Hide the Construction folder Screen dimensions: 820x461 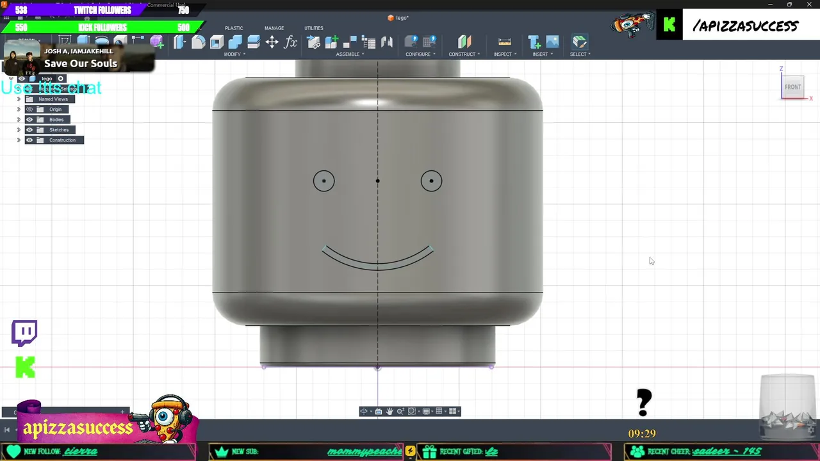click(29, 140)
